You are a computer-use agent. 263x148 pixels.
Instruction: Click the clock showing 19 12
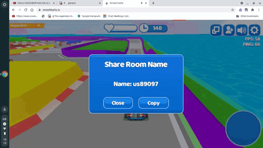5,141
